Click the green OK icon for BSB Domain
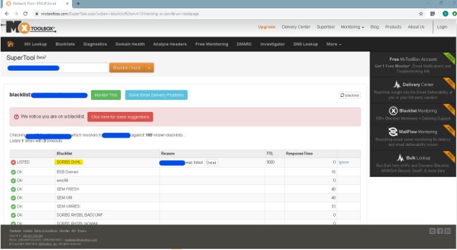The image size is (457, 250). coord(13,172)
